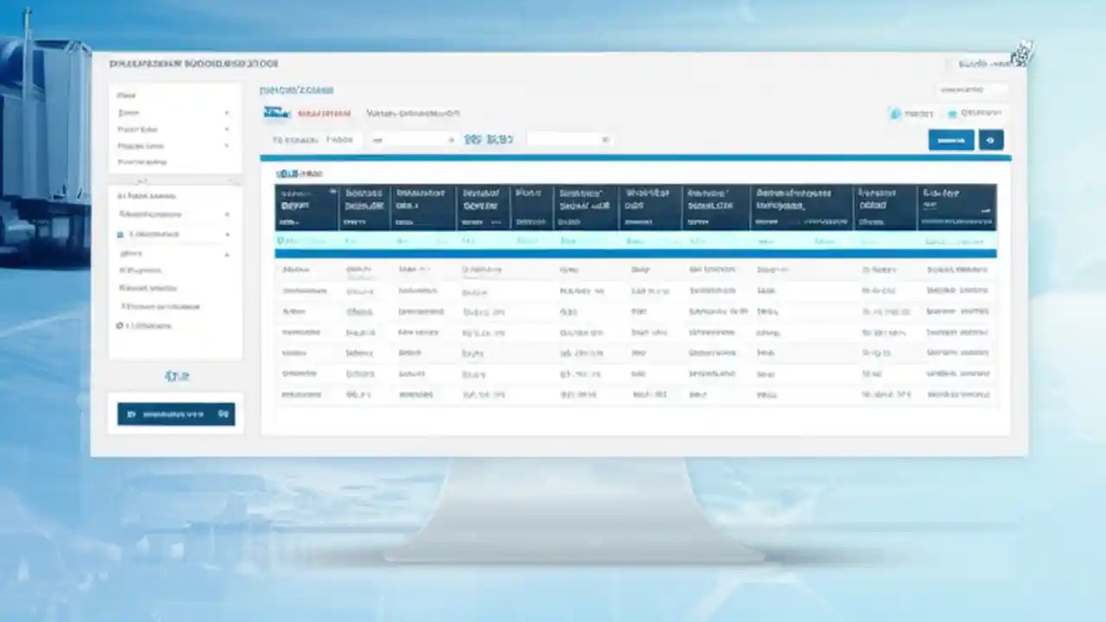Click the dark navy button at the sidebar bottom

(x=176, y=414)
